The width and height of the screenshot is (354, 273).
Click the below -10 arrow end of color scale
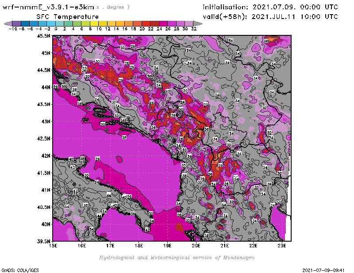point(8,23)
